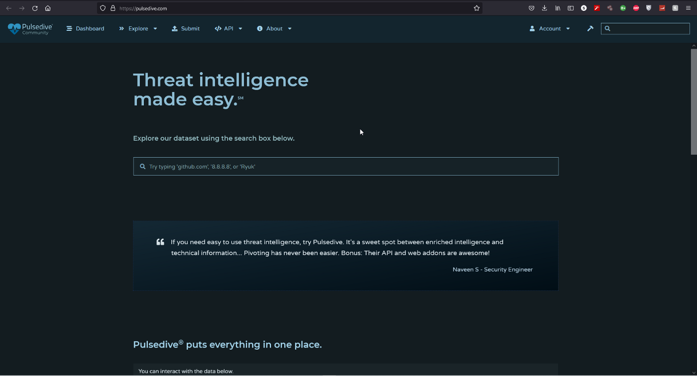Expand the Explore menu

[x=138, y=29]
